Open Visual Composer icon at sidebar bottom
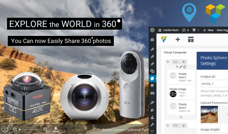228x134 pixels. (x=152, y=132)
